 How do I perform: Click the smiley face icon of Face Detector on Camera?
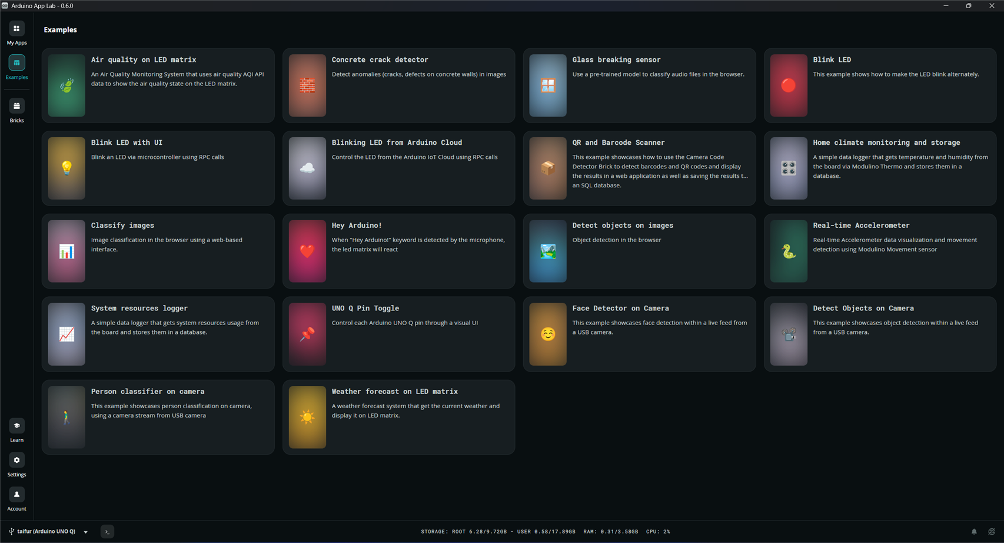click(x=548, y=335)
